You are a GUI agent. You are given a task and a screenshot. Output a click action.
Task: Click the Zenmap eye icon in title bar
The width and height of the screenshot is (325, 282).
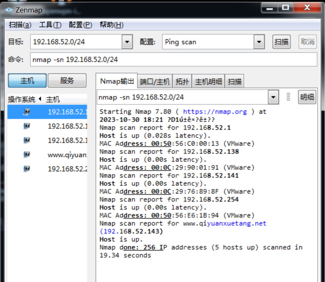[x=9, y=10]
